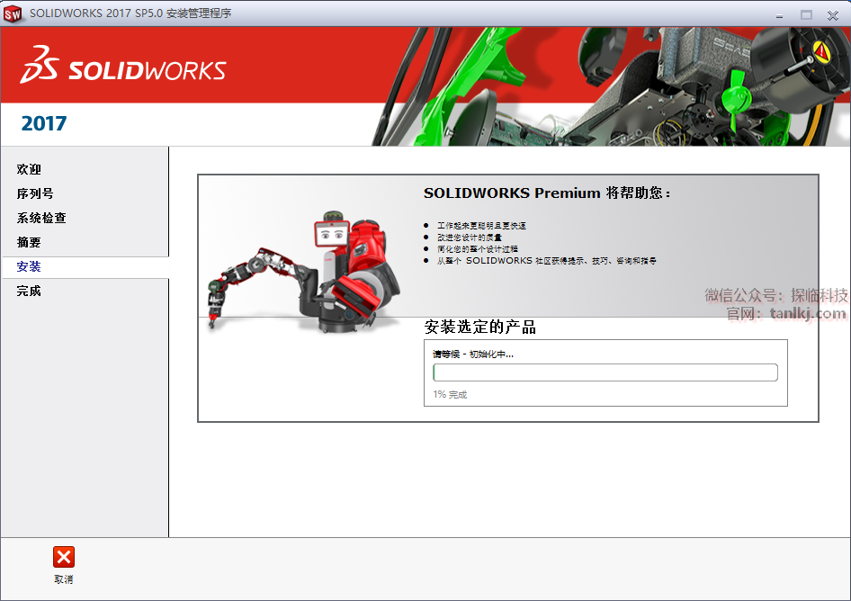The height and width of the screenshot is (601, 851).
Task: Click the SOLIDWORKS Premium 将帮助您 heading
Action: pyautogui.click(x=547, y=193)
